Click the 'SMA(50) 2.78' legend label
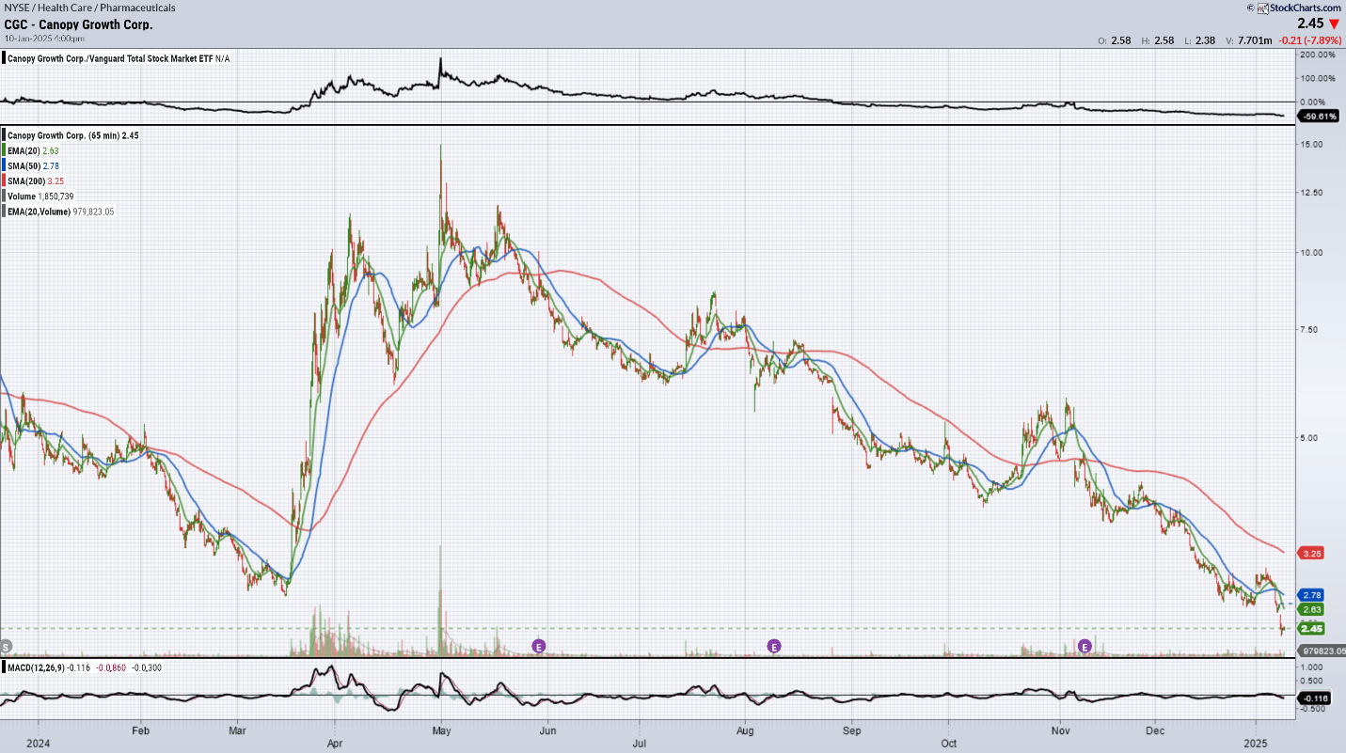The width and height of the screenshot is (1346, 753). (34, 165)
